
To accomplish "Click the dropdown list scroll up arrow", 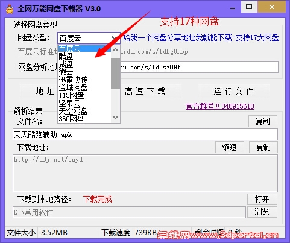I will click(115, 49).
